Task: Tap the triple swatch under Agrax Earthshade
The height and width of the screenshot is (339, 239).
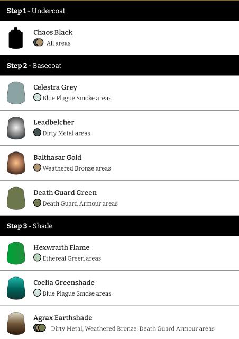Action: point(40,328)
